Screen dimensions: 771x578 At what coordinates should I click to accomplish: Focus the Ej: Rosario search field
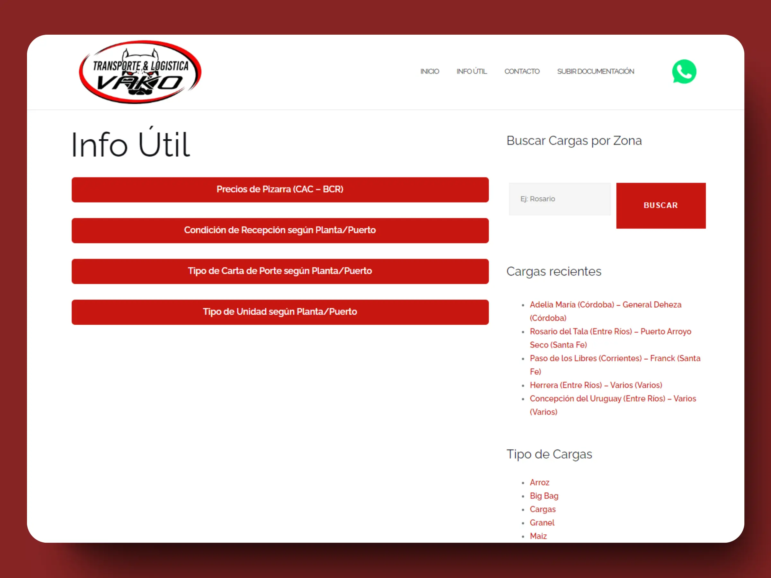coord(559,199)
